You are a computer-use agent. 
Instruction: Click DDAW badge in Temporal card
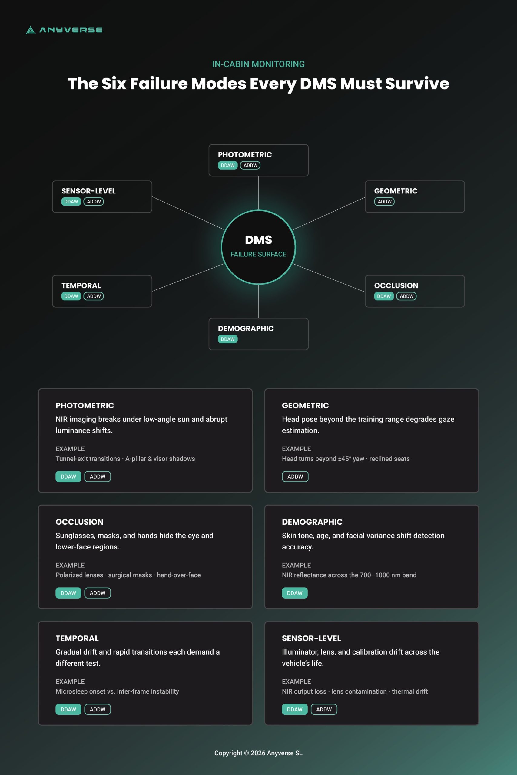[68, 709]
